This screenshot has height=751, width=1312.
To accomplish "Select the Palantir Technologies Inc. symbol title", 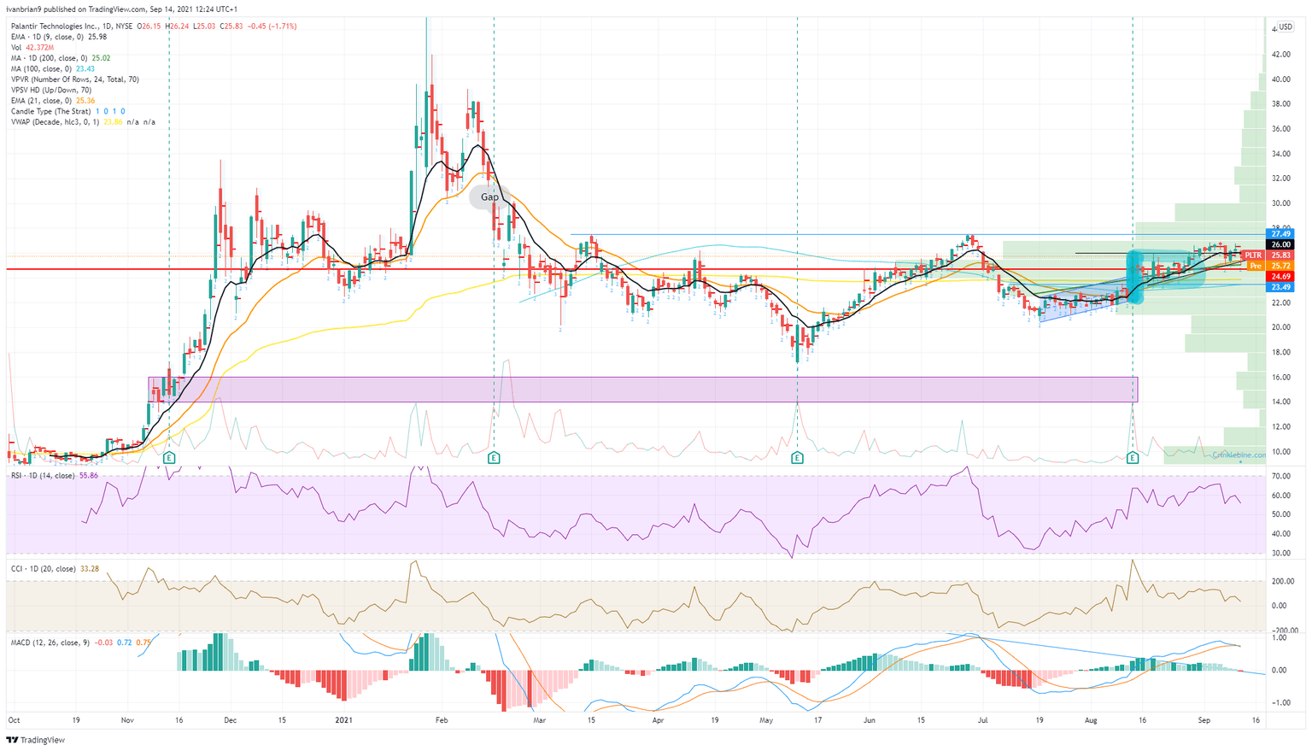I will 72,26.
